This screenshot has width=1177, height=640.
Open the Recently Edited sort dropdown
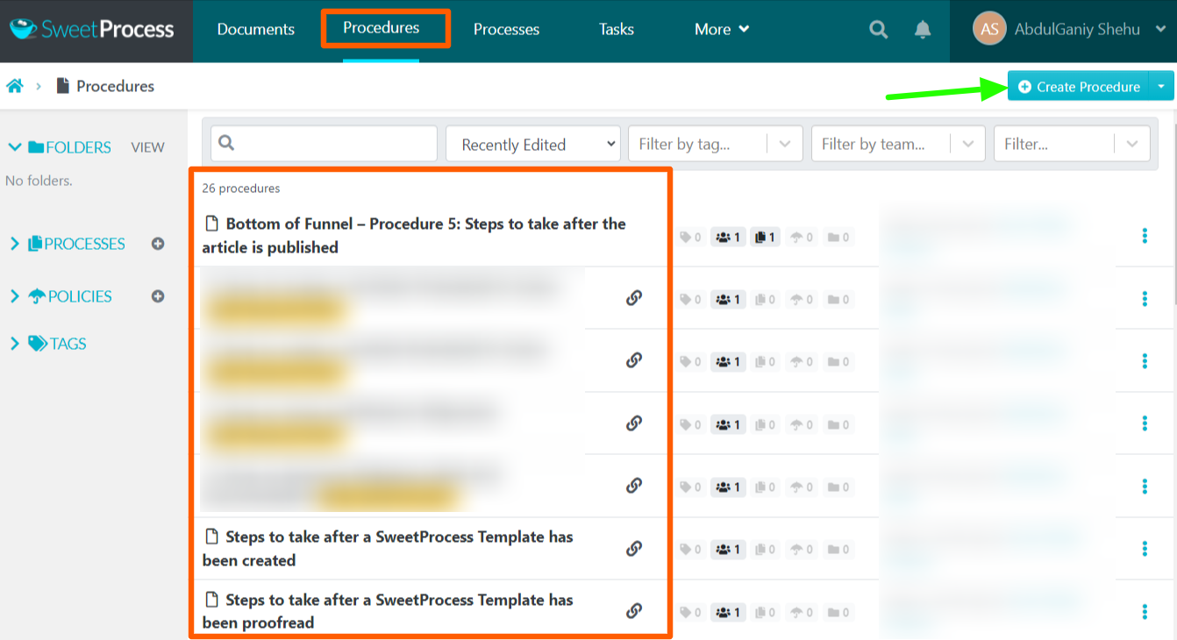533,144
